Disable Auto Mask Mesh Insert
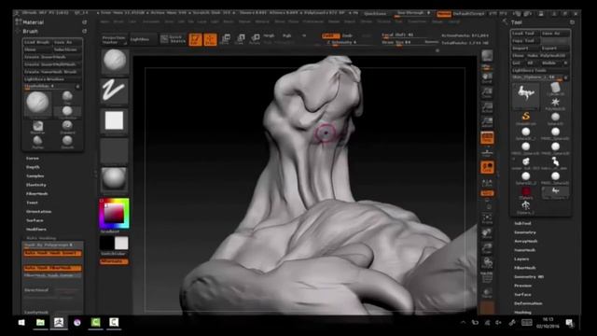 52,253
